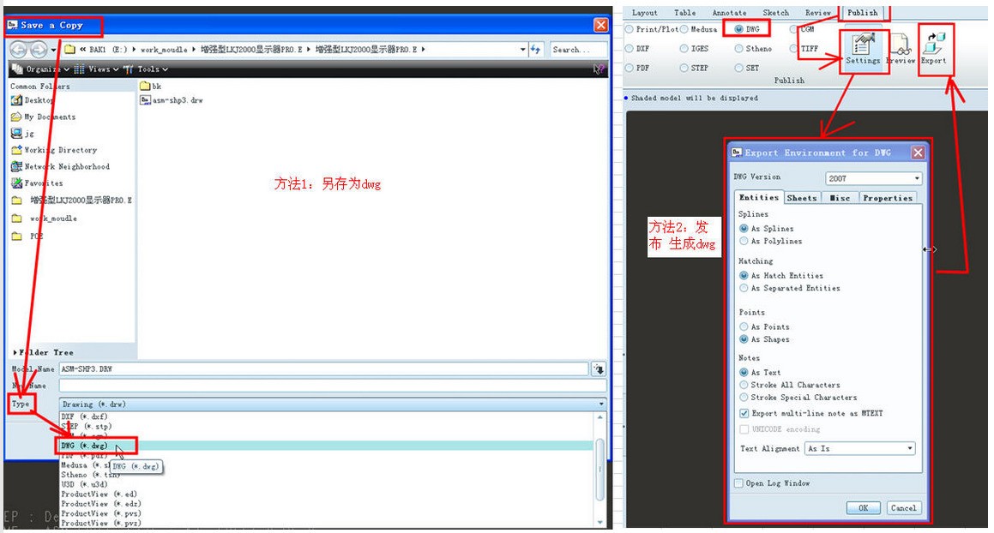Image resolution: width=994 pixels, height=533 pixels.
Task: Choose As Separated Entities for hatching
Action: [x=744, y=288]
